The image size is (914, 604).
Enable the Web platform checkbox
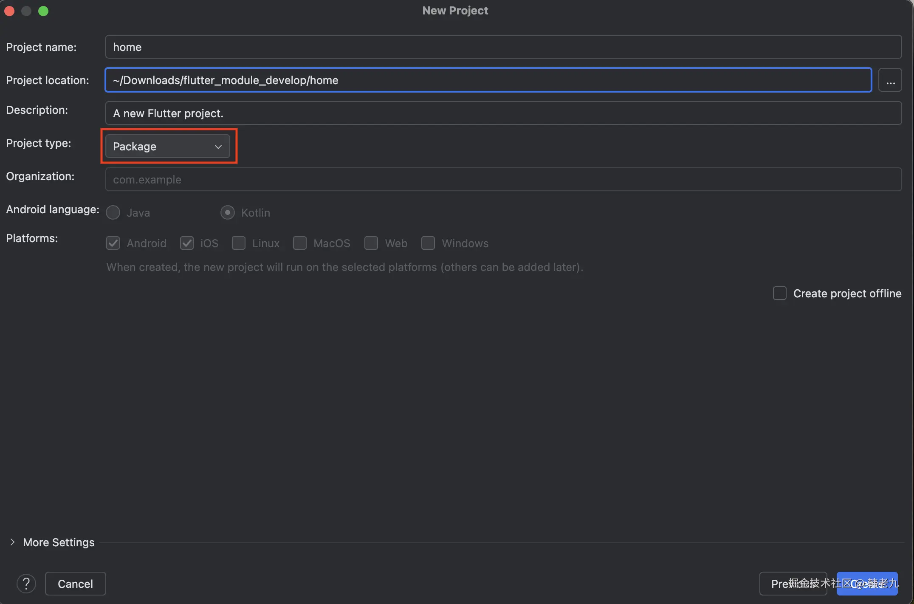coord(371,243)
